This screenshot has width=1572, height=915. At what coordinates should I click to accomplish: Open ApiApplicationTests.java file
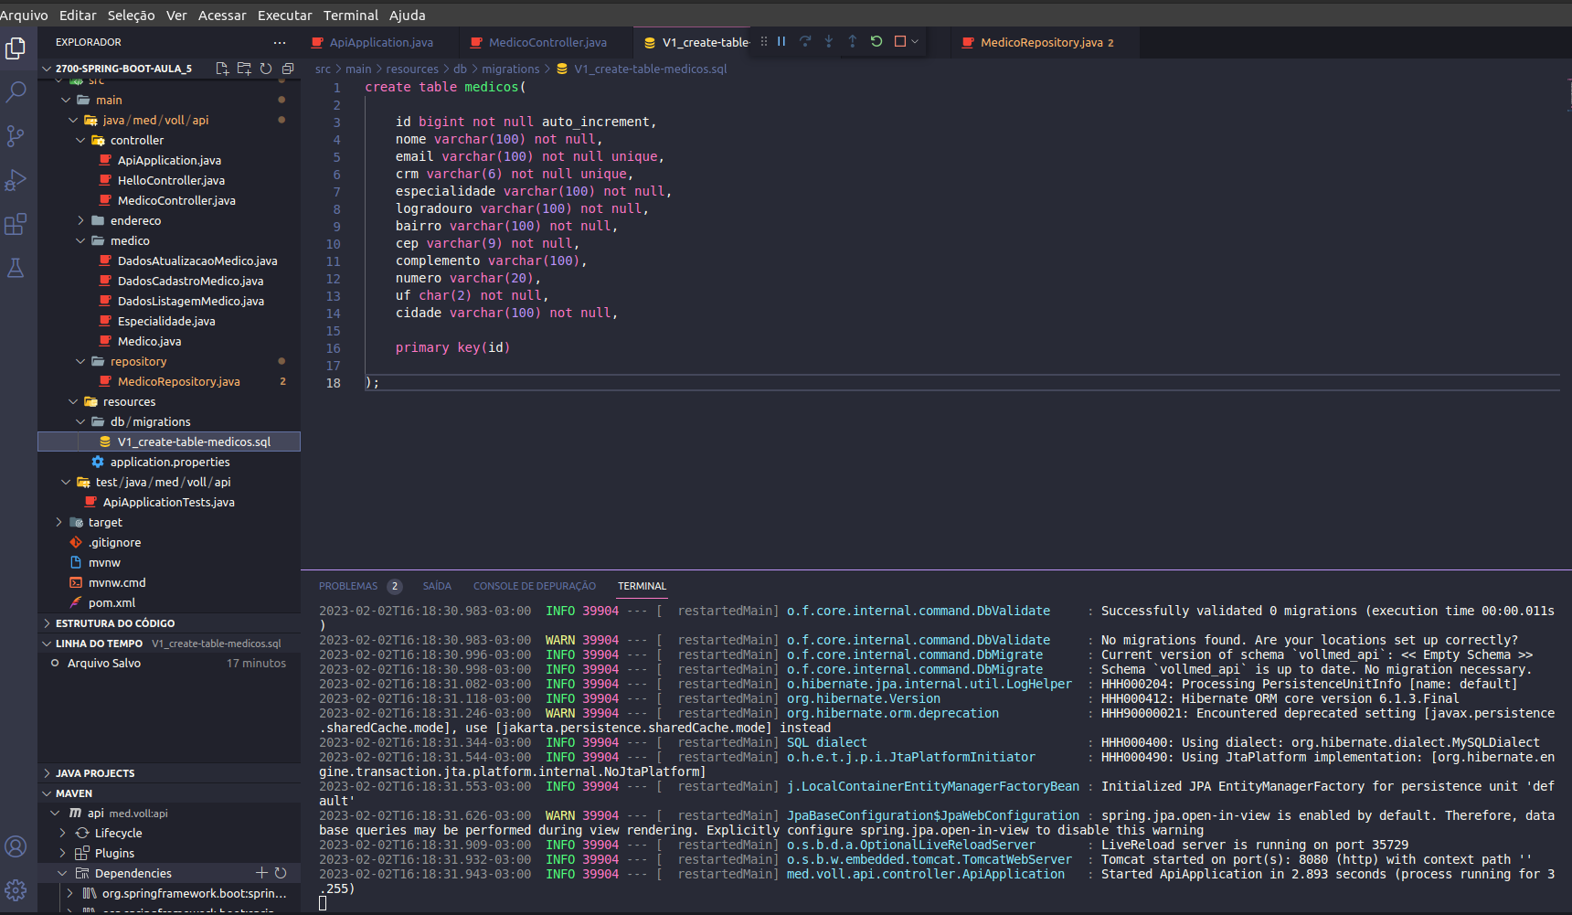pos(168,502)
